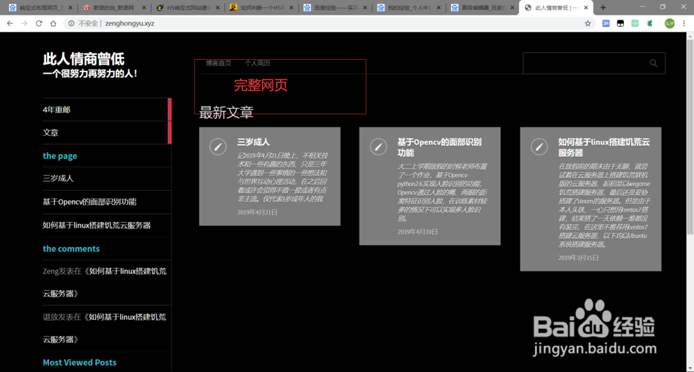Screen dimensions: 694x372
Task: Click the 2019年3月15日 post date
Action: [578, 257]
